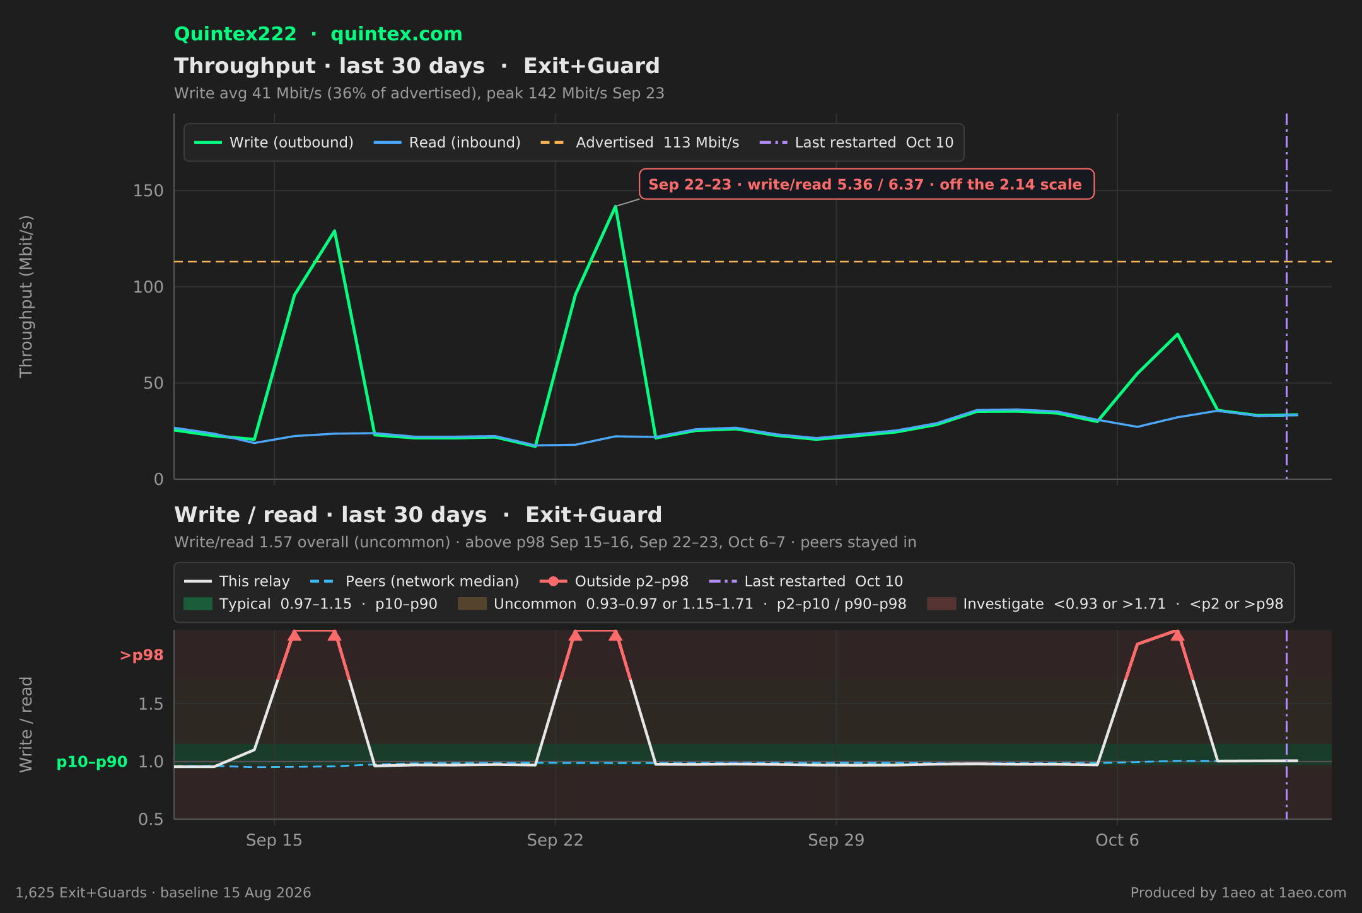Click the 1,625 Exit+Guards baseline footer

[163, 893]
